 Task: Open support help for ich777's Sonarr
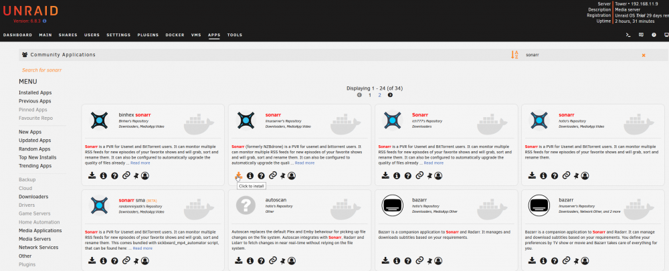408,175
